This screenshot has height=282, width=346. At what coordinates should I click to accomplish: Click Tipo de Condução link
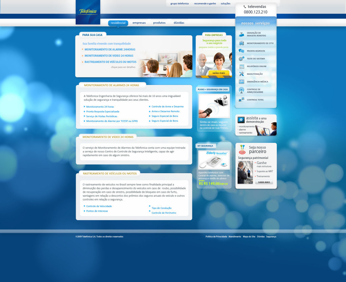(162, 208)
